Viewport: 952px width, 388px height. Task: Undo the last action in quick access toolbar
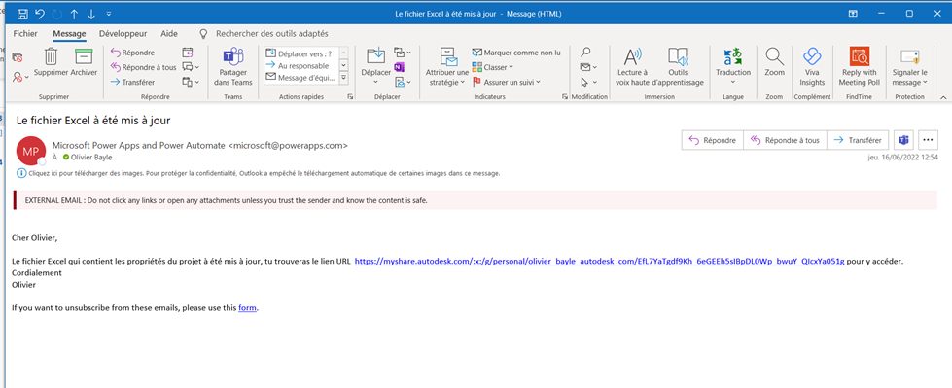pos(40,14)
